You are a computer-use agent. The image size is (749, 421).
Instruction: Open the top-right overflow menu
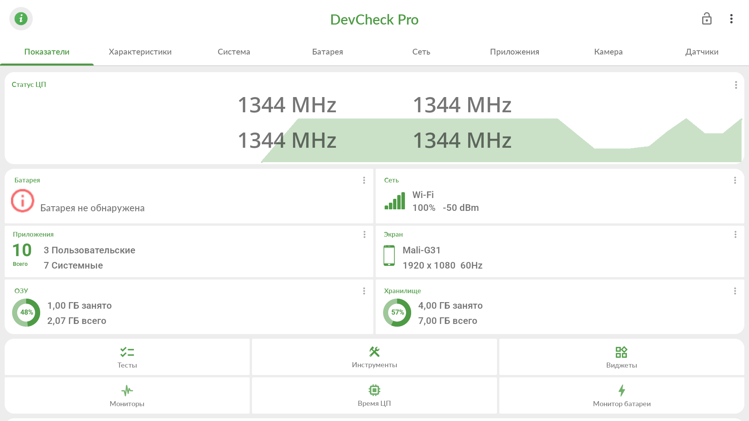pyautogui.click(x=731, y=19)
